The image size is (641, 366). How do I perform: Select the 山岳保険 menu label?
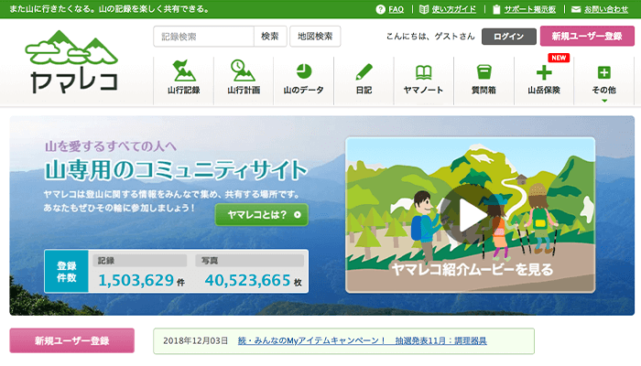click(544, 90)
